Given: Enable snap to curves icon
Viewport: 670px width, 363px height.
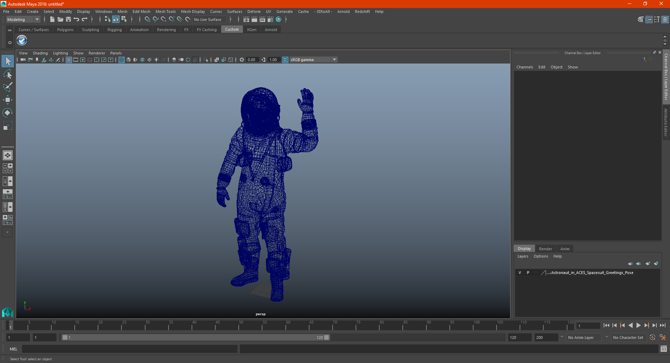Looking at the screenshot, I should click(156, 20).
